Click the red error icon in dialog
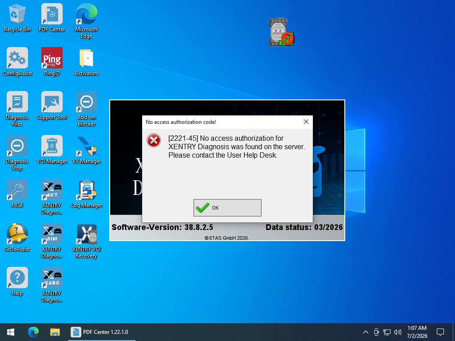This screenshot has width=455, height=341. point(153,141)
